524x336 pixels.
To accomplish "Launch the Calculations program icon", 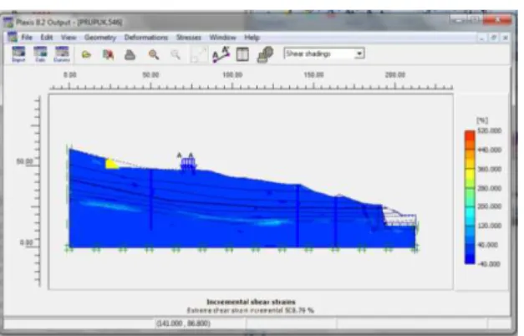I will pos(40,54).
